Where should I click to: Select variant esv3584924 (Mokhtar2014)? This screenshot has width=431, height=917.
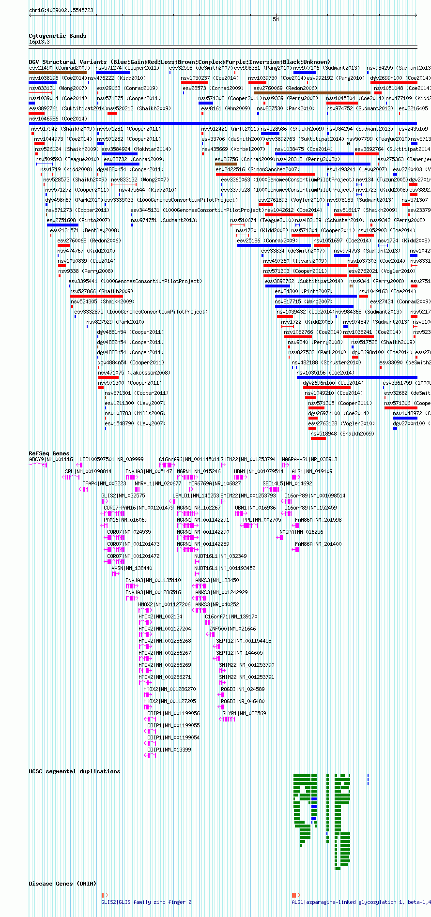pos(136,149)
